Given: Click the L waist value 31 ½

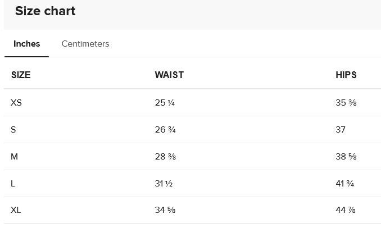Looking at the screenshot, I should [164, 184].
